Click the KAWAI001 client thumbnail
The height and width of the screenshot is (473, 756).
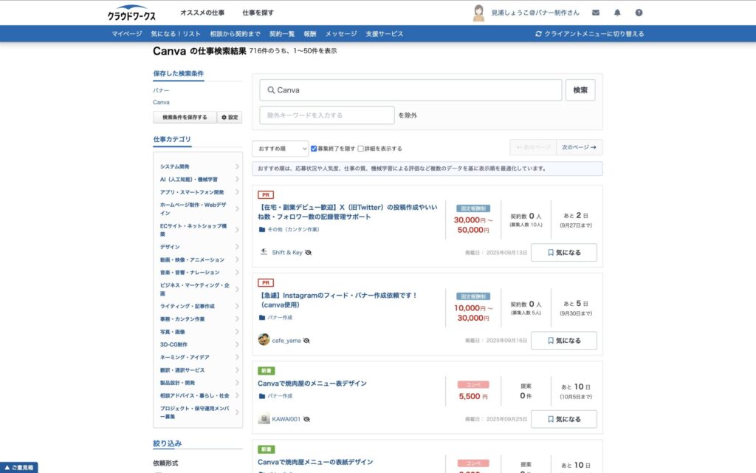click(264, 419)
